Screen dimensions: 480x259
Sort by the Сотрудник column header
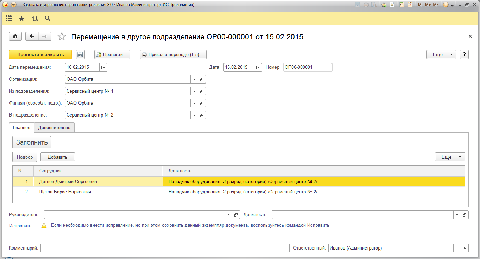98,171
